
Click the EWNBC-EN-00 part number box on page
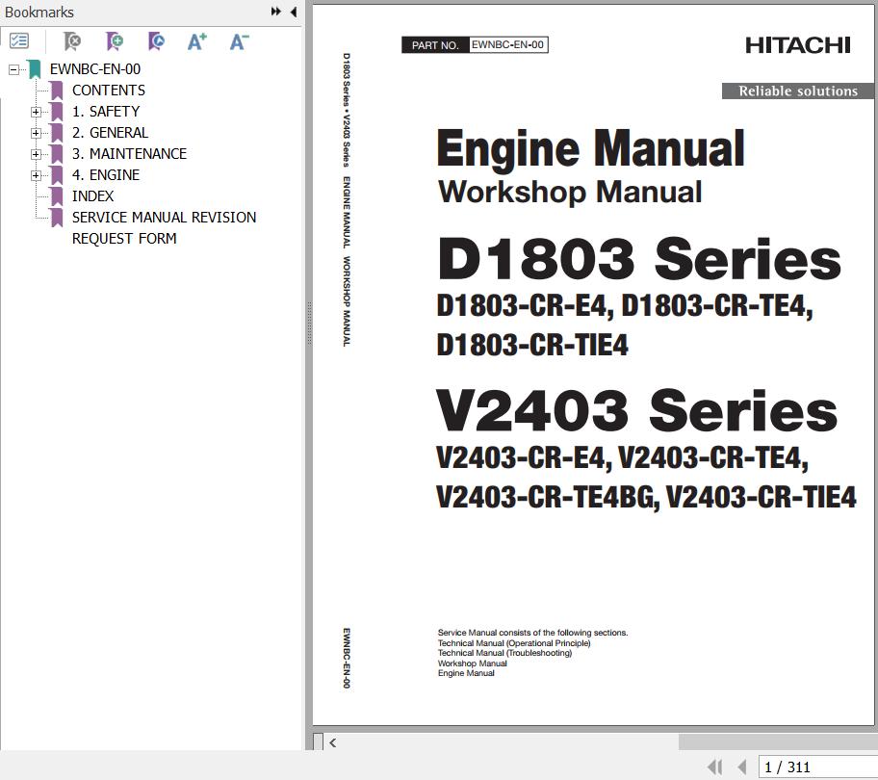click(508, 45)
